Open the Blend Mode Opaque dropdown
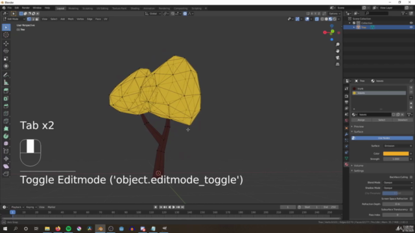This screenshot has width=415, height=233. click(x=397, y=183)
